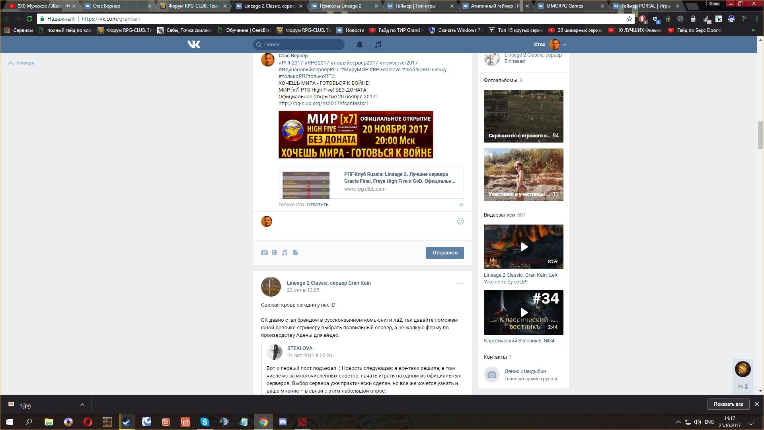Expand the download item chevron for 1.jpg
The image size is (764, 430).
click(82, 405)
